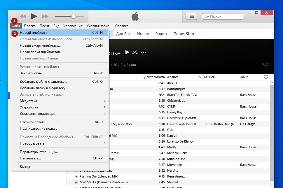Select the Chicken Lips track row
The height and width of the screenshot is (188, 283).
click(189, 101)
